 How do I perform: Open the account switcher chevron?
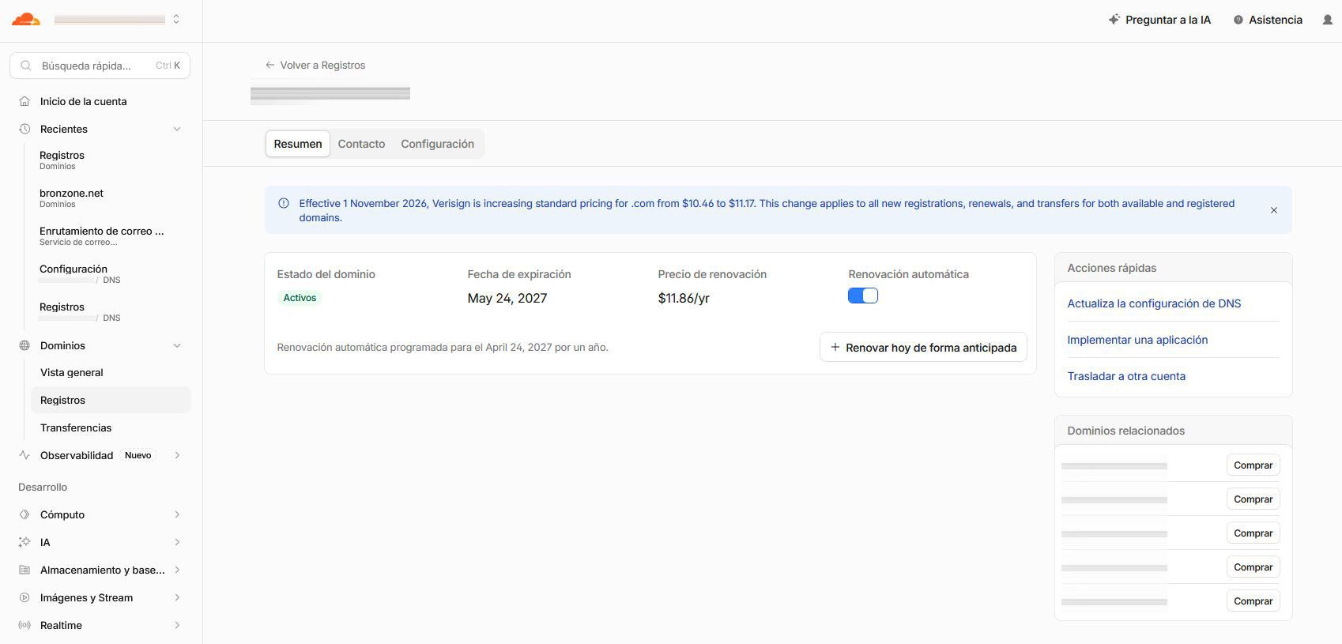click(x=176, y=20)
